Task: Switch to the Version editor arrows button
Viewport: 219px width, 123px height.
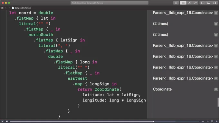Action: click(195, 3)
